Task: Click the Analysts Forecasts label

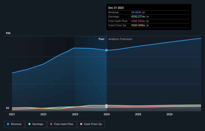Action: pos(120,39)
